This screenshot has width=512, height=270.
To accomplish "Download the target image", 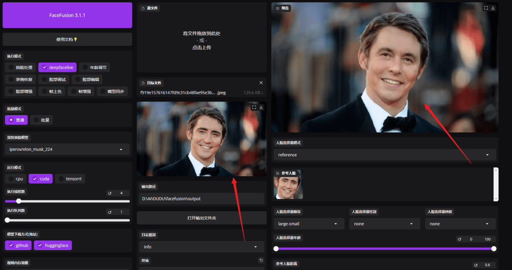I will pos(261,107).
